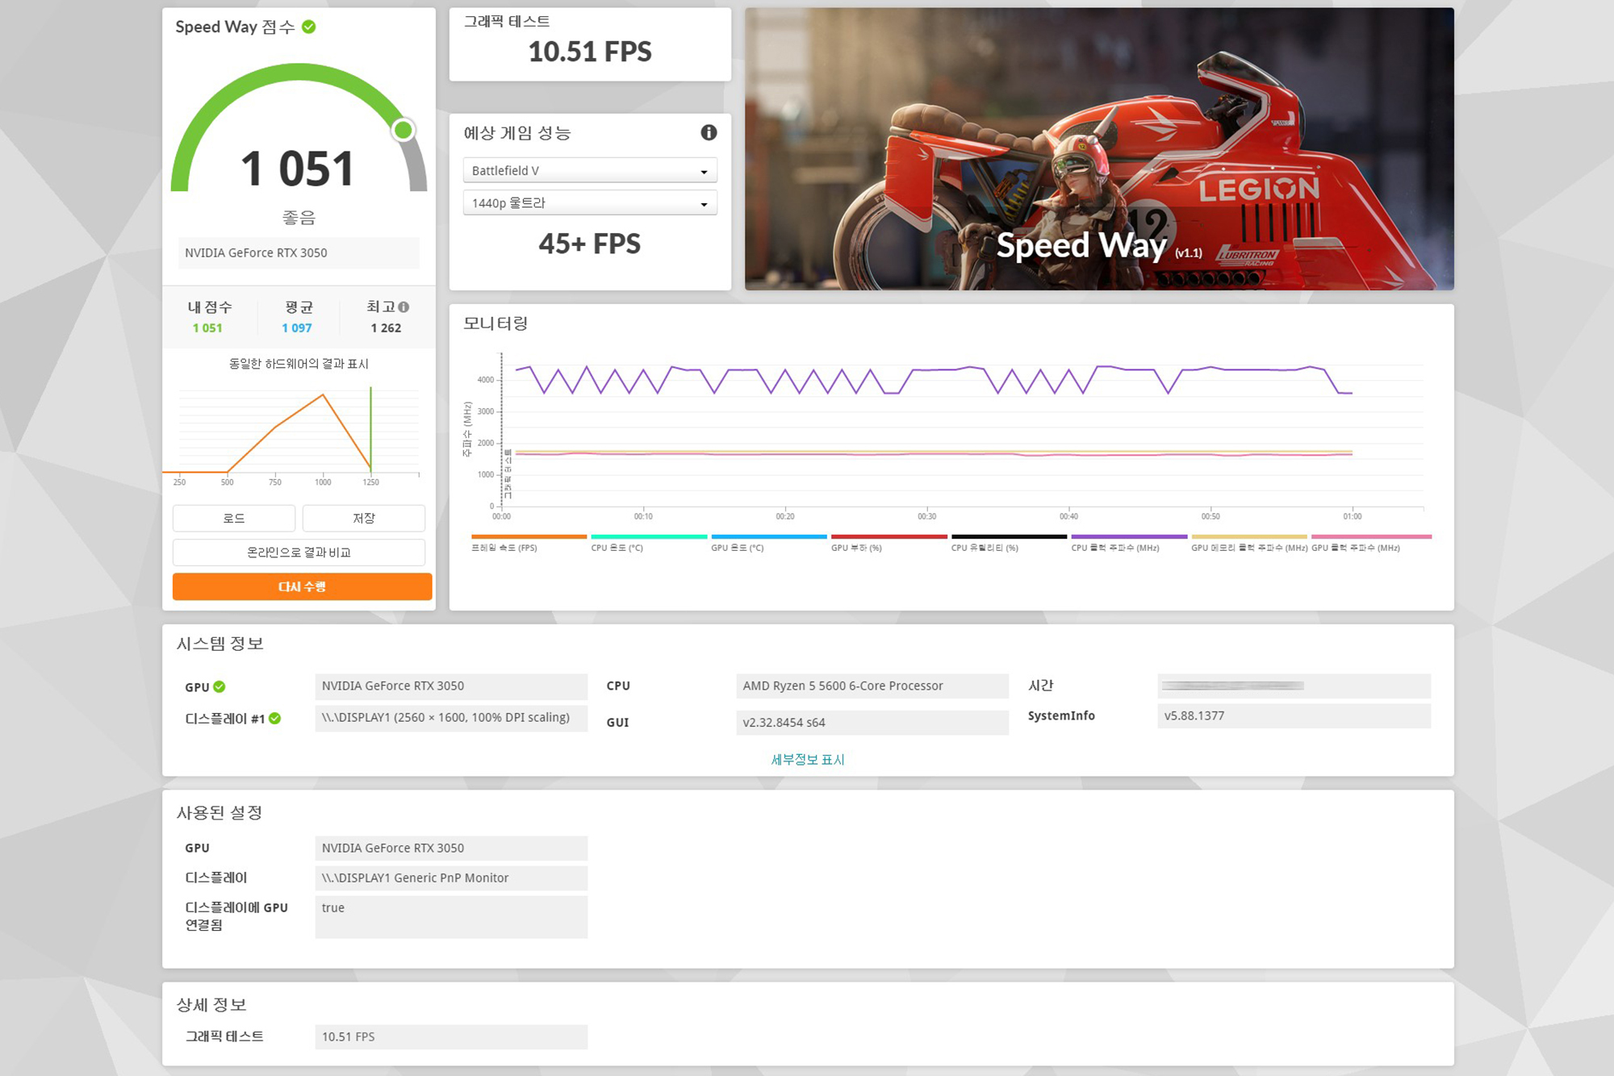Click the info icon in 예상 게임 성능 panel

pyautogui.click(x=709, y=132)
